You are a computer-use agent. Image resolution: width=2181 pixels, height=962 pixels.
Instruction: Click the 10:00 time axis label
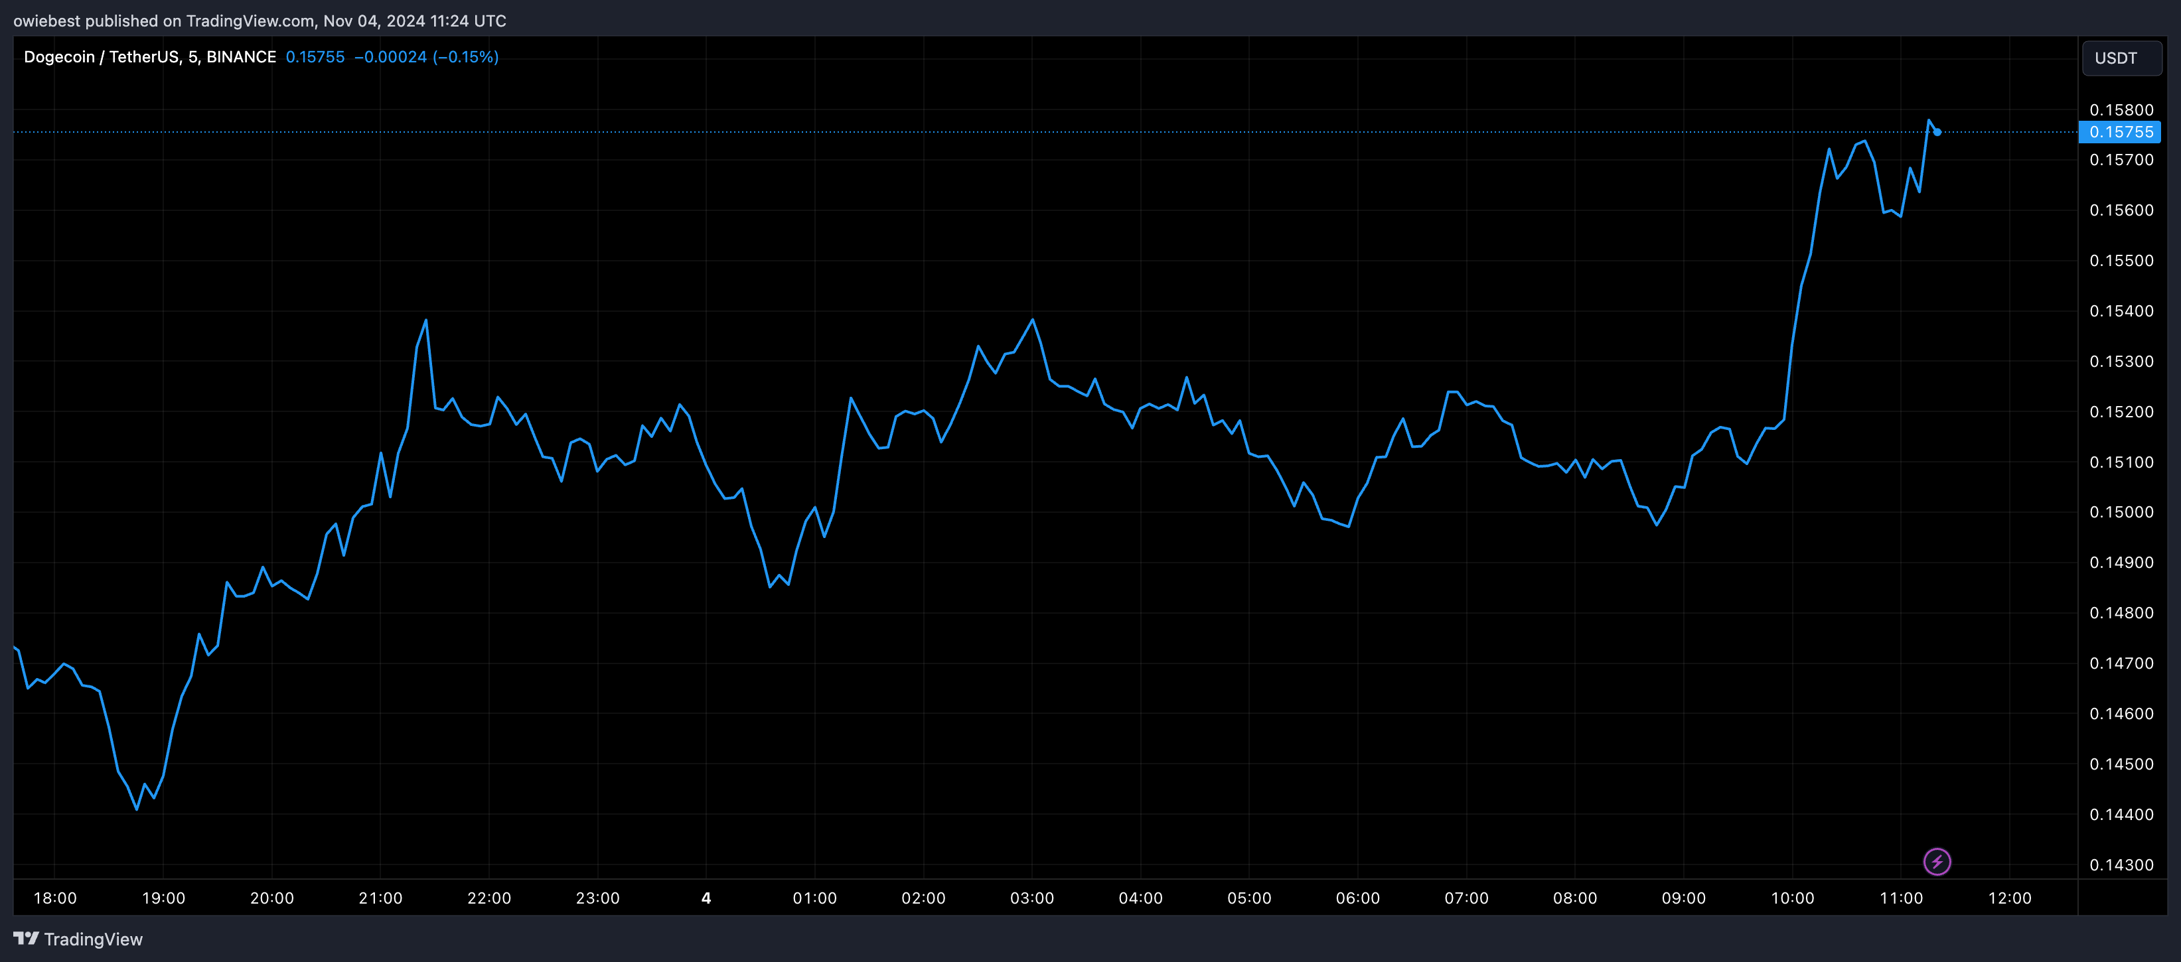click(x=1792, y=898)
